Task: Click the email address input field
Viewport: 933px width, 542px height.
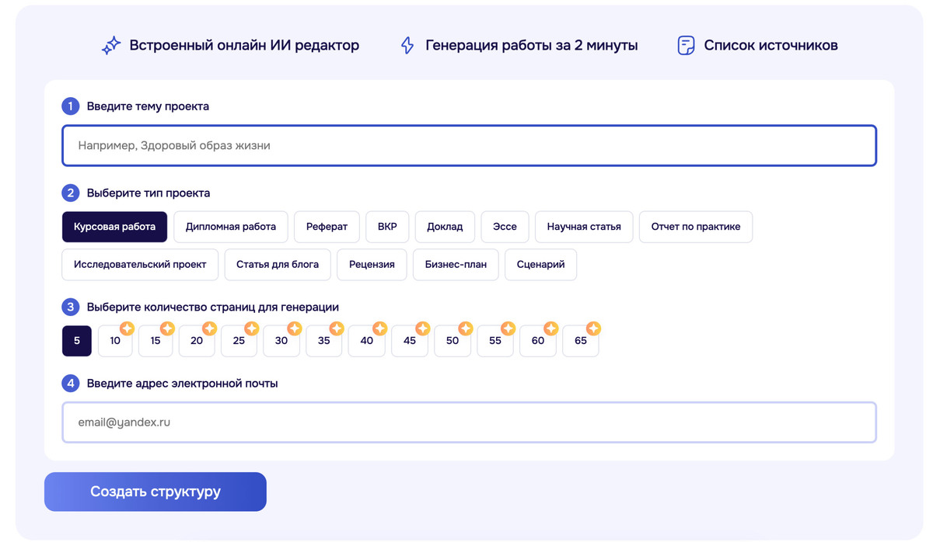Action: pos(469,422)
